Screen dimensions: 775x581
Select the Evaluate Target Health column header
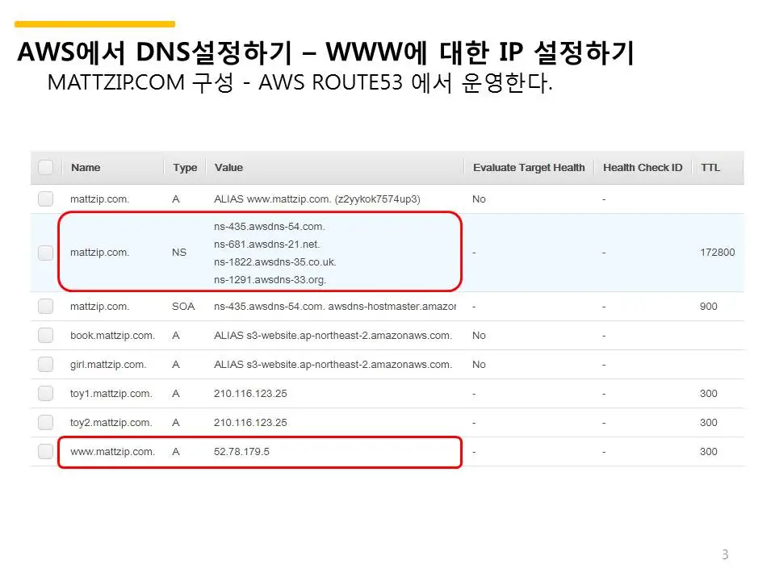pos(528,168)
